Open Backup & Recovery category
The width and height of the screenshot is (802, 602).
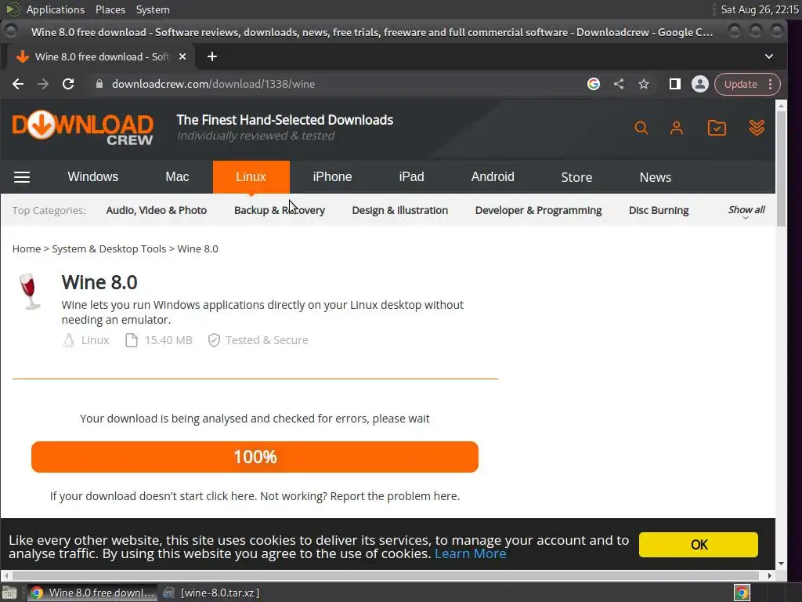(x=280, y=210)
